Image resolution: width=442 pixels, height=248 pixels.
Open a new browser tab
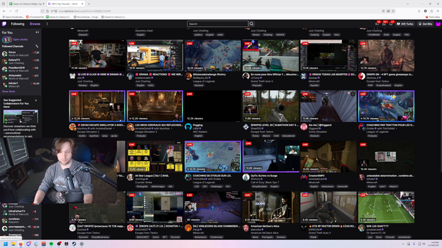click(88, 4)
